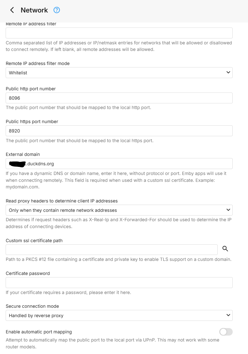The image size is (248, 354).
Task: Click the External domain label
Action: [23, 154]
